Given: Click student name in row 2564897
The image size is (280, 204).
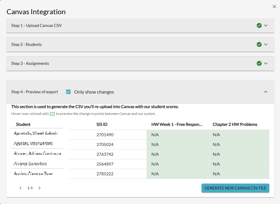Looking at the screenshot, I should [x=30, y=163].
